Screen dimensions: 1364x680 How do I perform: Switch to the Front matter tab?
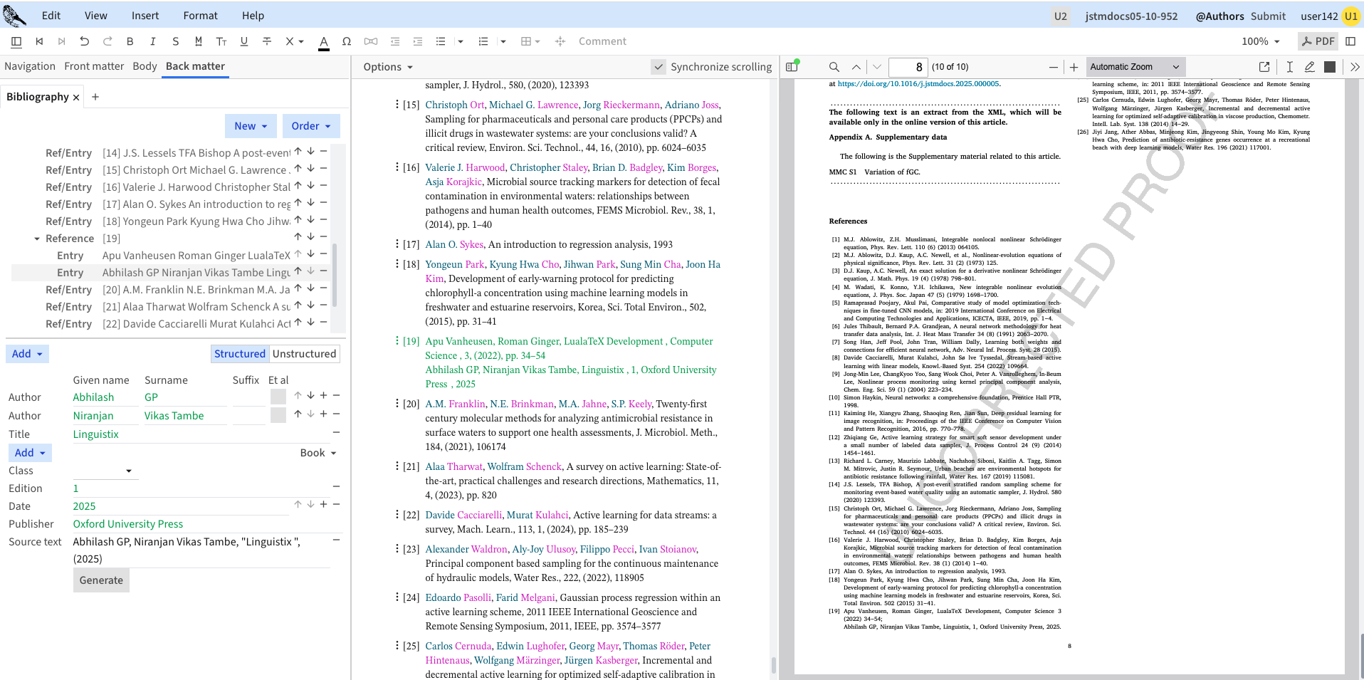click(94, 66)
